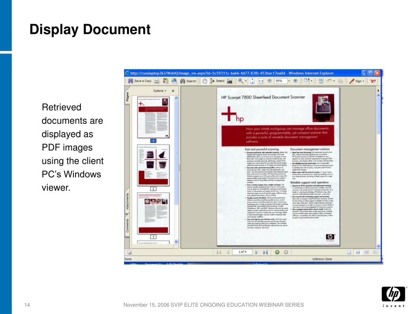Select page 2 thumbnail
This screenshot has width=418, height=314.
[x=153, y=165]
